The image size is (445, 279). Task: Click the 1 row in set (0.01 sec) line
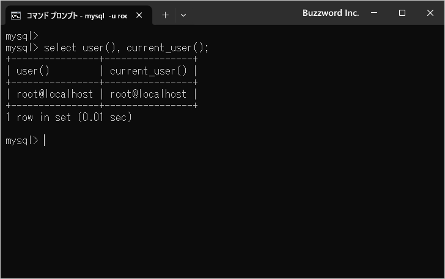68,117
